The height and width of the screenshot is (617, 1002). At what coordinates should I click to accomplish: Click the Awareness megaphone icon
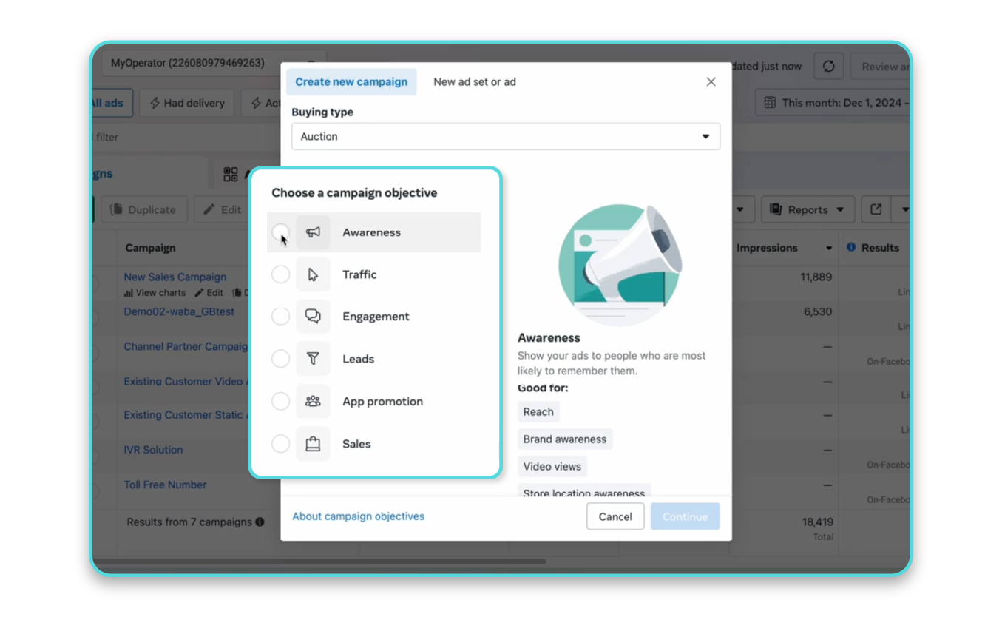[313, 232]
